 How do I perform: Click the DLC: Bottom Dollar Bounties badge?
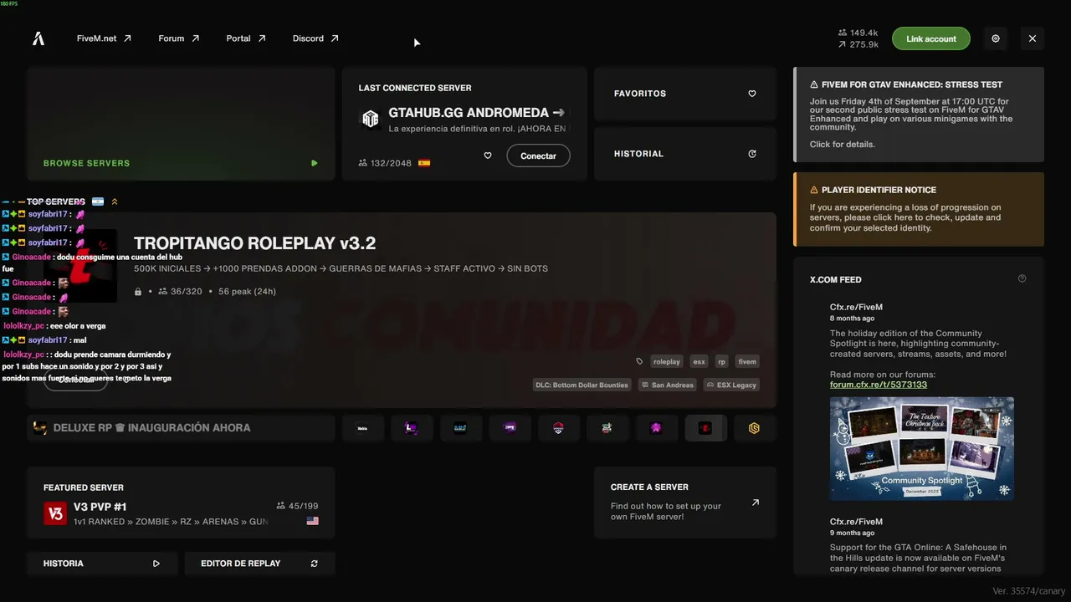(x=582, y=385)
